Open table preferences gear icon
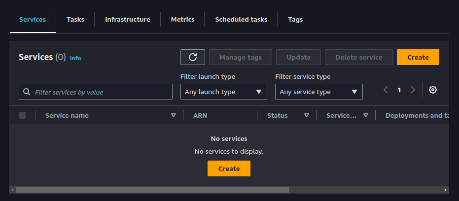Viewport: 459px width, 201px height. [433, 90]
